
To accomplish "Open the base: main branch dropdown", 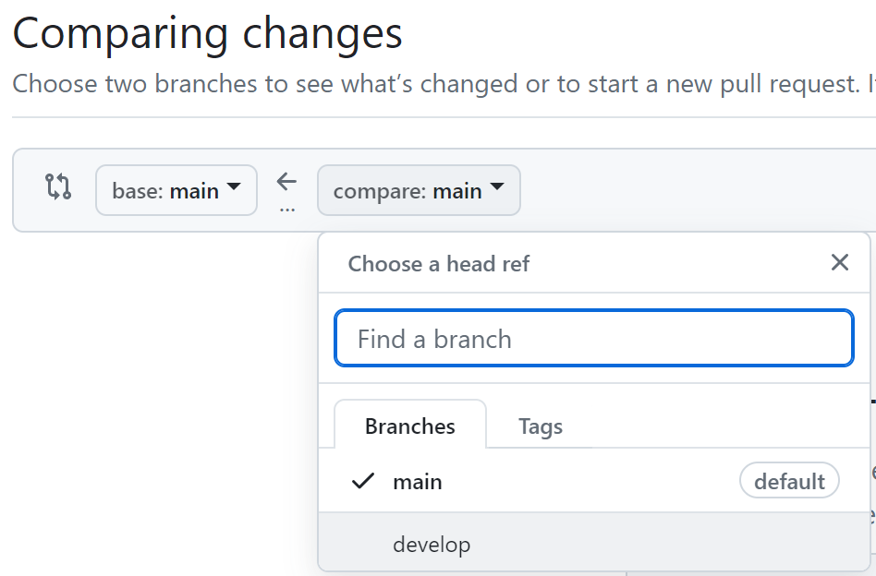I will (x=176, y=190).
